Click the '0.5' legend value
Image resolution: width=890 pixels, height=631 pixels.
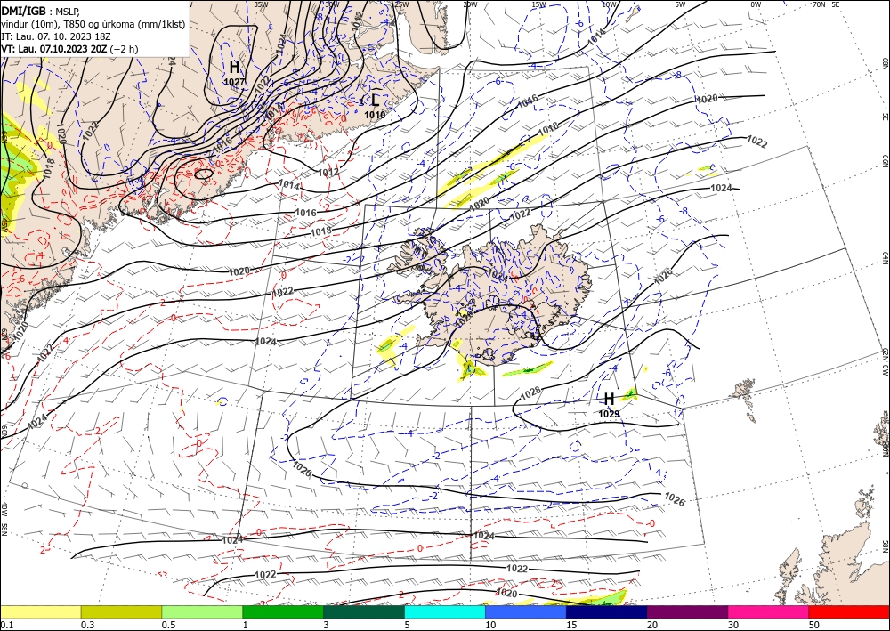tap(167, 625)
